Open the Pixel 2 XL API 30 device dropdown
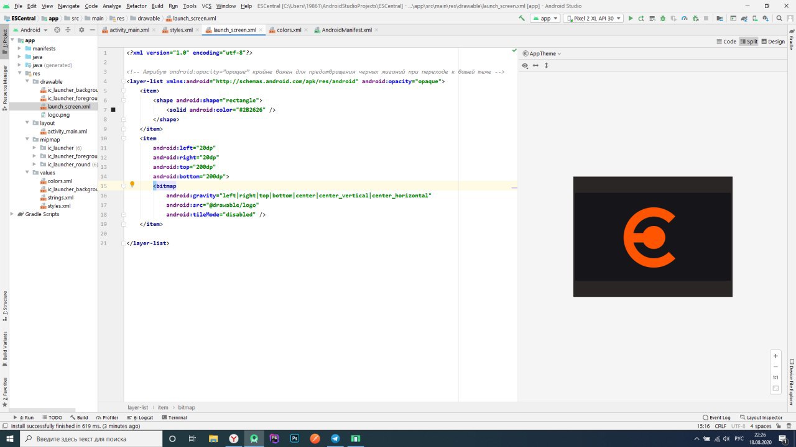 (593, 19)
